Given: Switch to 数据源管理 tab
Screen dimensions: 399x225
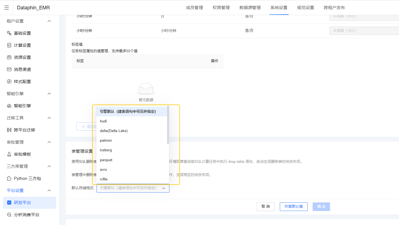Looking at the screenshot, I should [250, 8].
